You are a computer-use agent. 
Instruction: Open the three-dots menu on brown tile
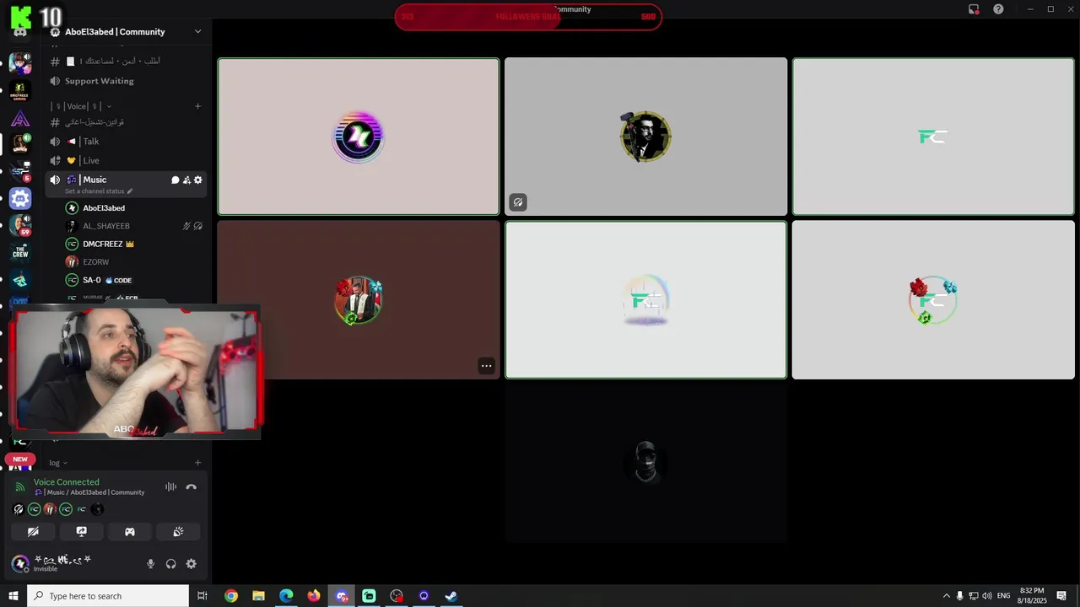pos(486,366)
